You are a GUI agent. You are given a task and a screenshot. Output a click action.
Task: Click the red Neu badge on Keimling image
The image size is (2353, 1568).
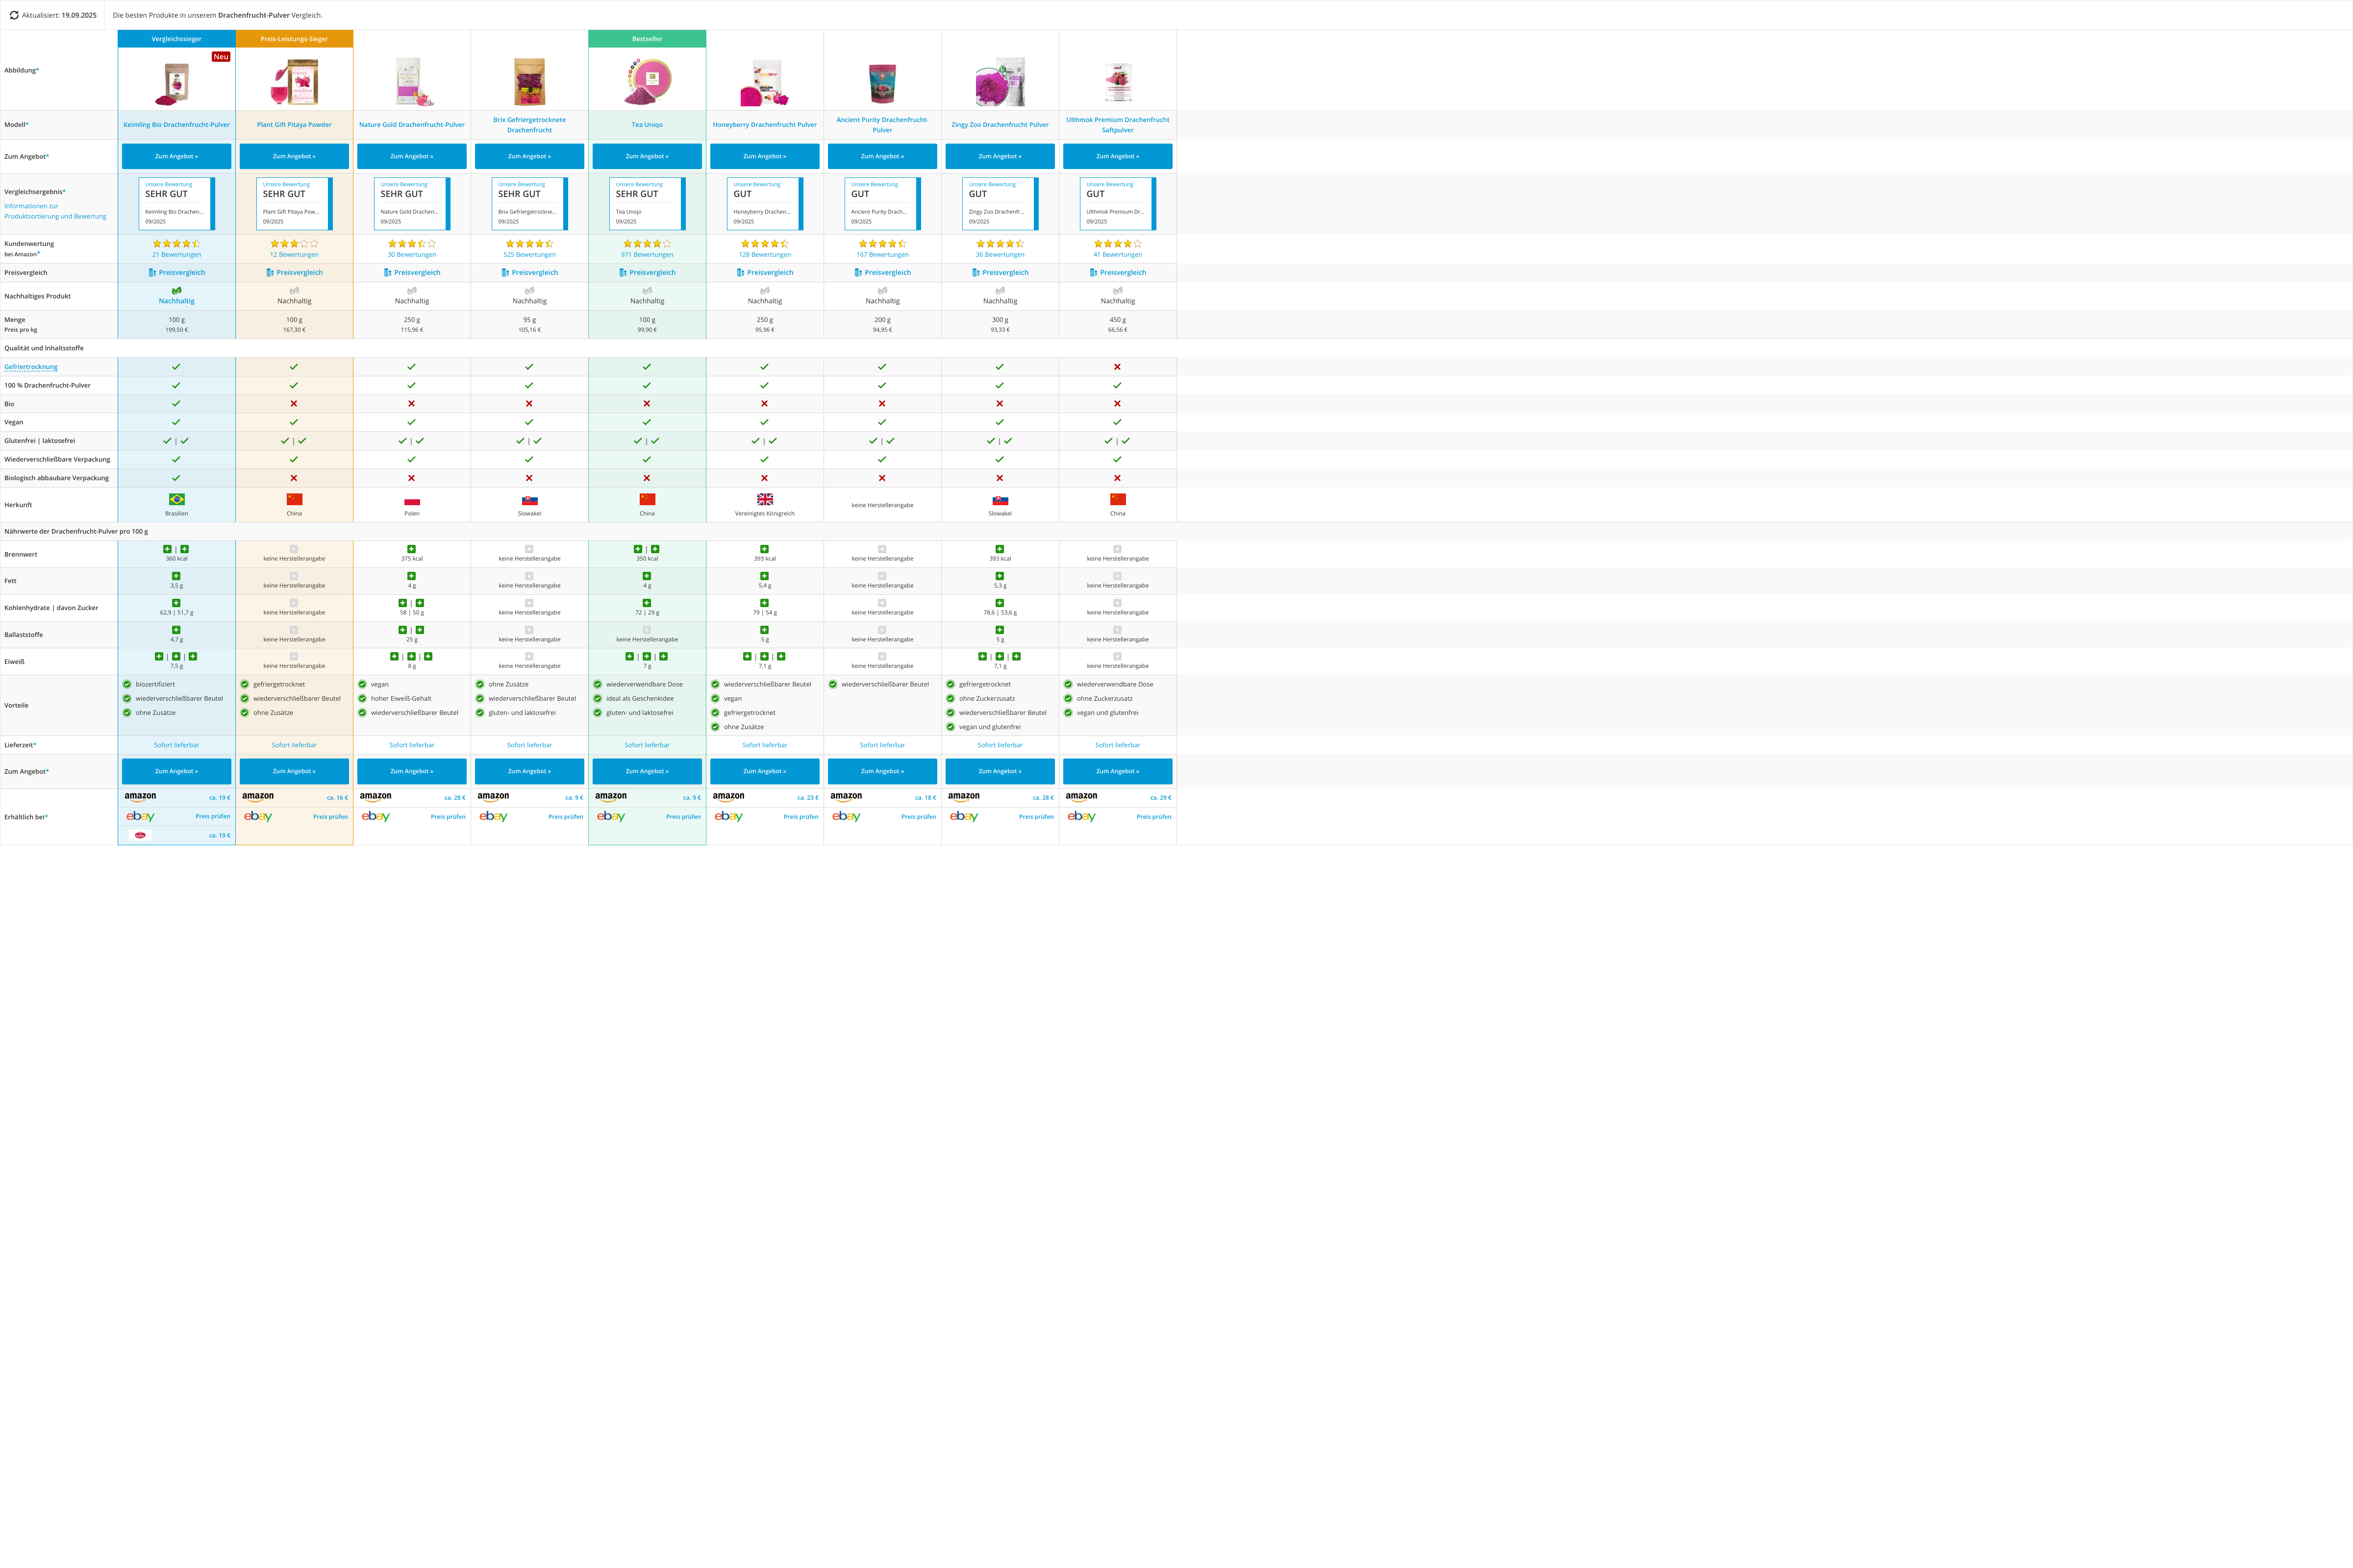click(221, 57)
